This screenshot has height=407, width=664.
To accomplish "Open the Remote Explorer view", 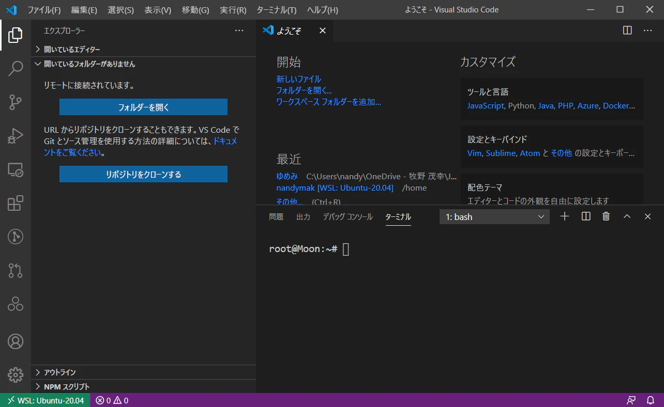I will [x=16, y=170].
